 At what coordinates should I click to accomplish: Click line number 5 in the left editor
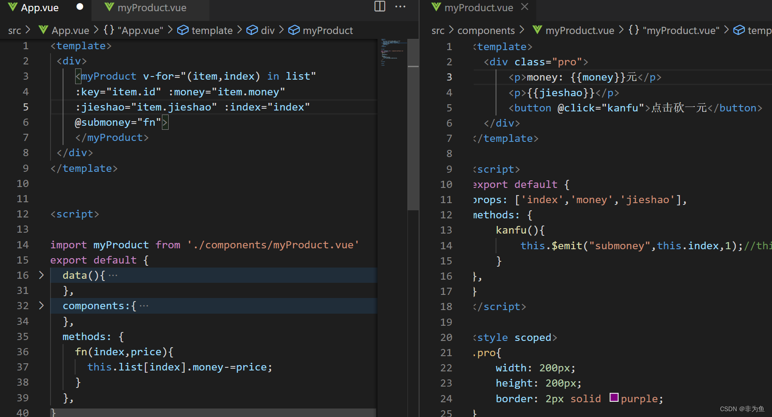[25, 107]
